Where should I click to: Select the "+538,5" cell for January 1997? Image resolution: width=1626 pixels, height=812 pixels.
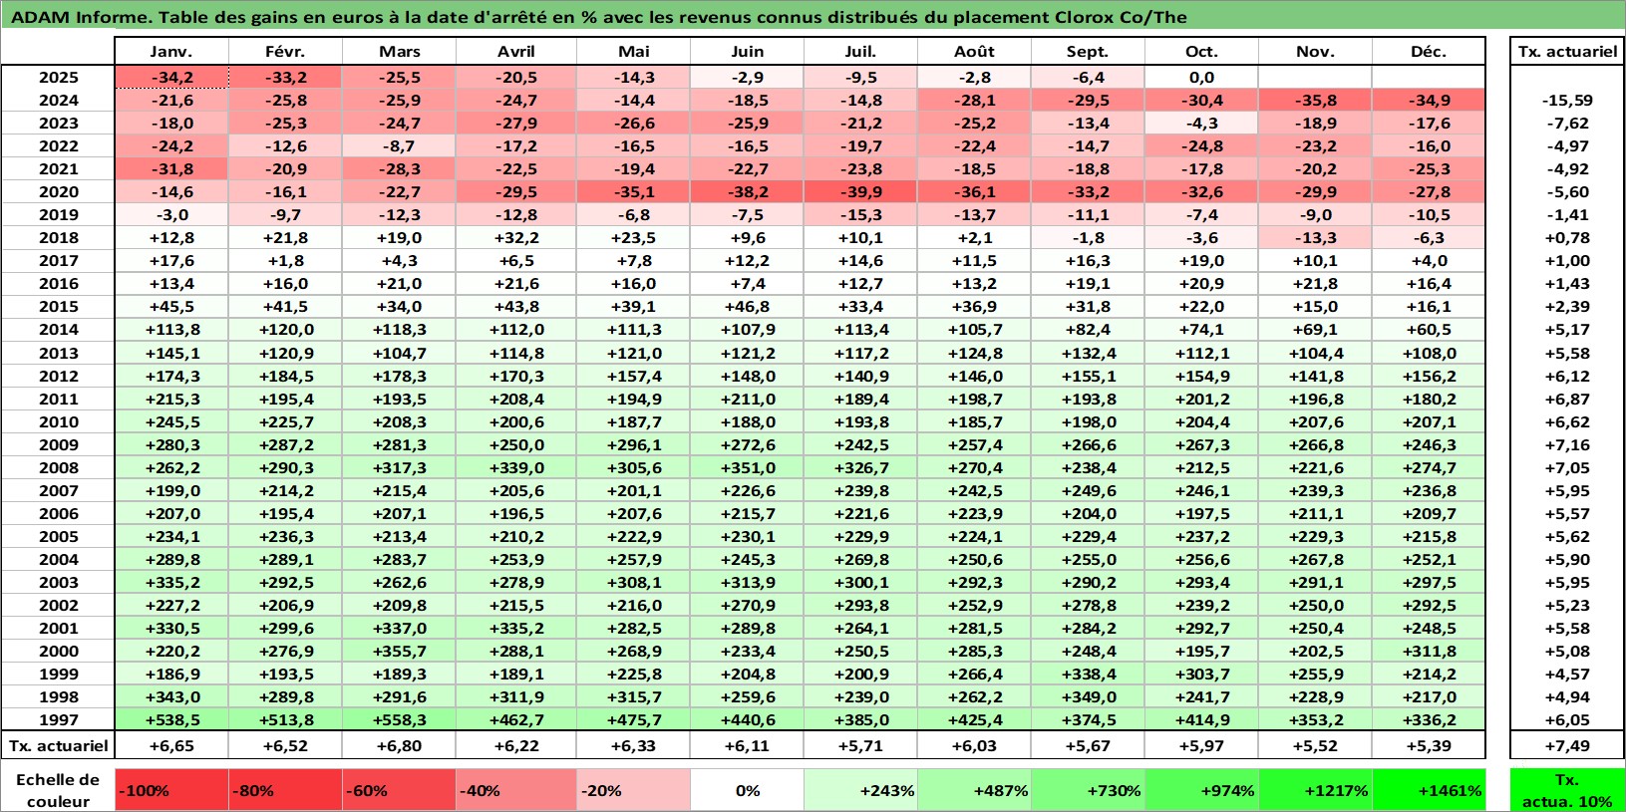click(x=171, y=719)
